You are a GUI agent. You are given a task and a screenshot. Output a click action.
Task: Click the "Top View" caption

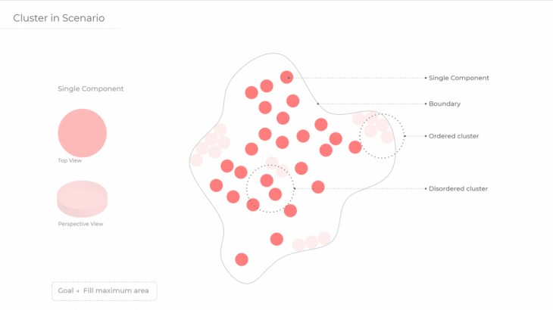pyautogui.click(x=70, y=161)
